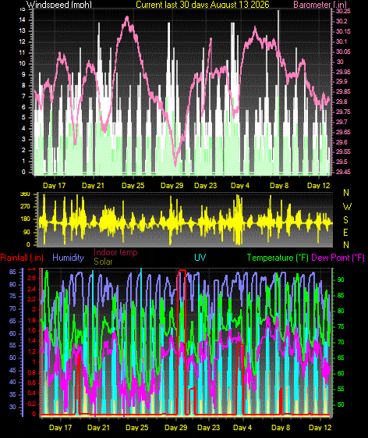
Task: Click the '180' wind direction axis value
Action: 25,219
